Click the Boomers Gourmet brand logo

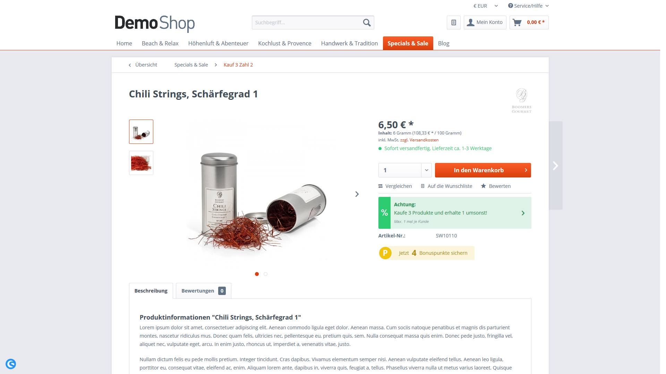pos(521,101)
